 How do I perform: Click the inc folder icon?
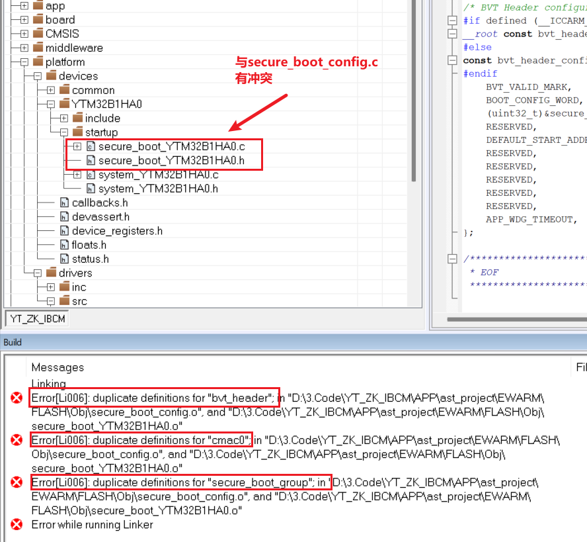coord(64,287)
